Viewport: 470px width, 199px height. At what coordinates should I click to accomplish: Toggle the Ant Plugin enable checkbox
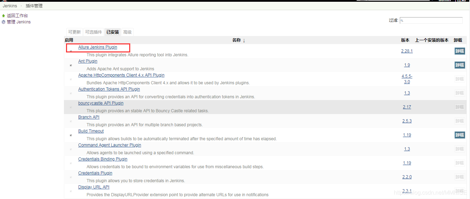click(71, 65)
